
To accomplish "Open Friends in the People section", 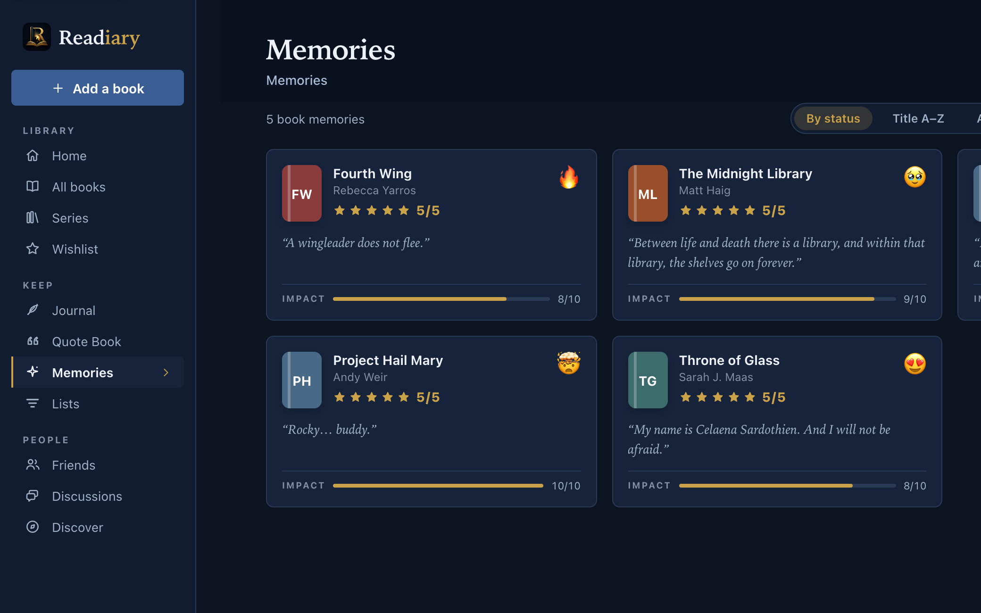I will [x=98, y=465].
